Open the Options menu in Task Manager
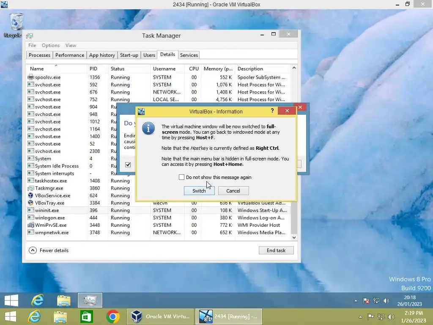The height and width of the screenshot is (325, 433). point(51,45)
